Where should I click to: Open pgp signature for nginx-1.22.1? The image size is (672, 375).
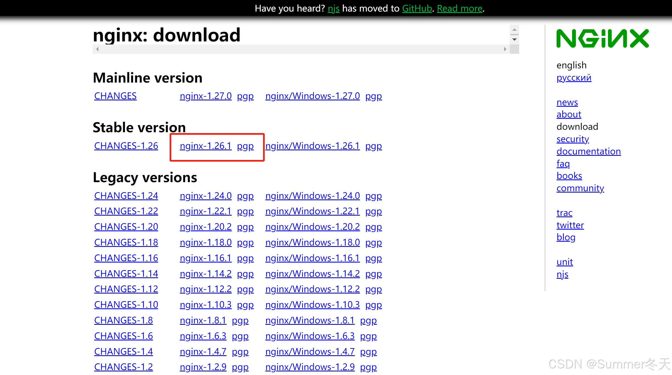click(245, 212)
